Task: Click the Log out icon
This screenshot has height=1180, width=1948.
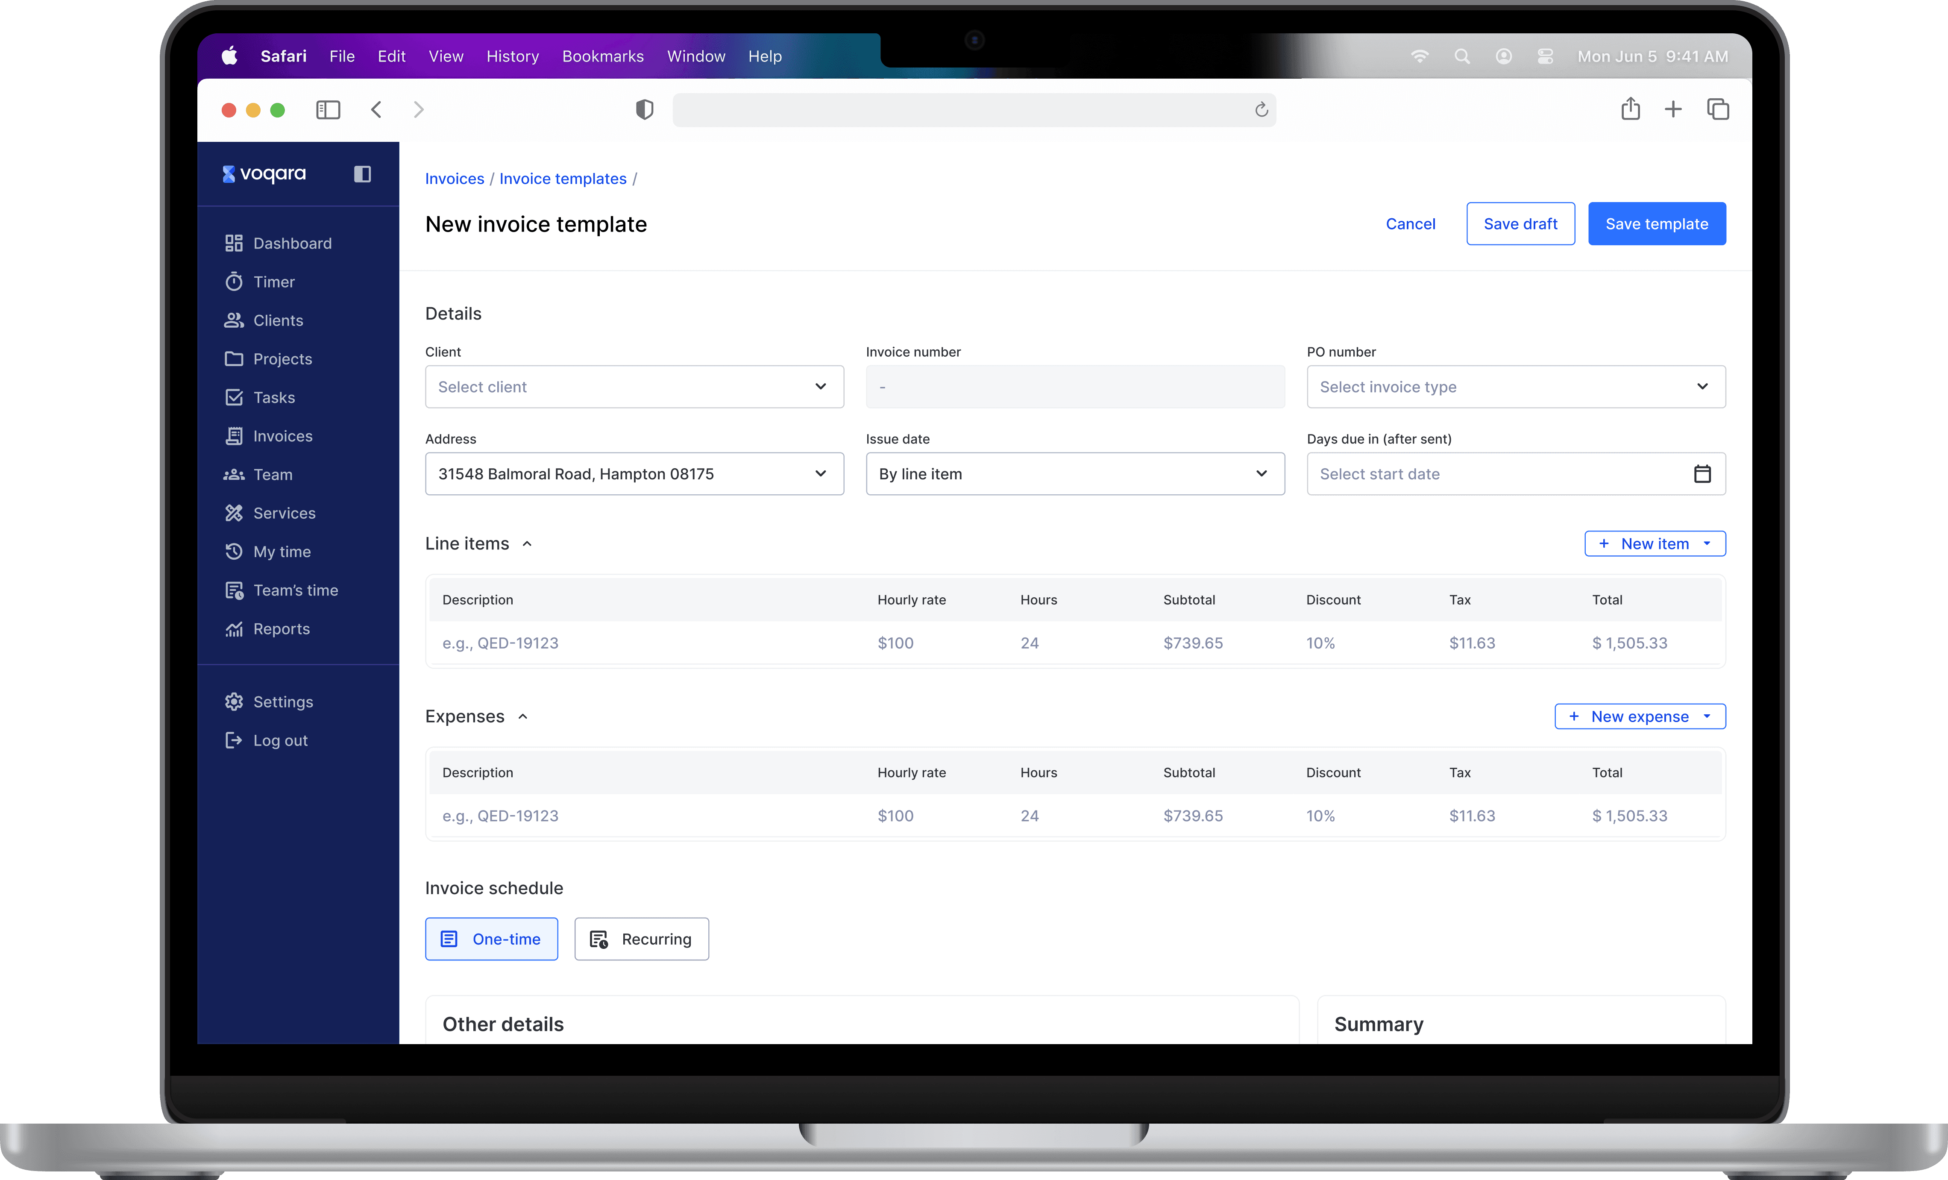Action: pos(233,740)
